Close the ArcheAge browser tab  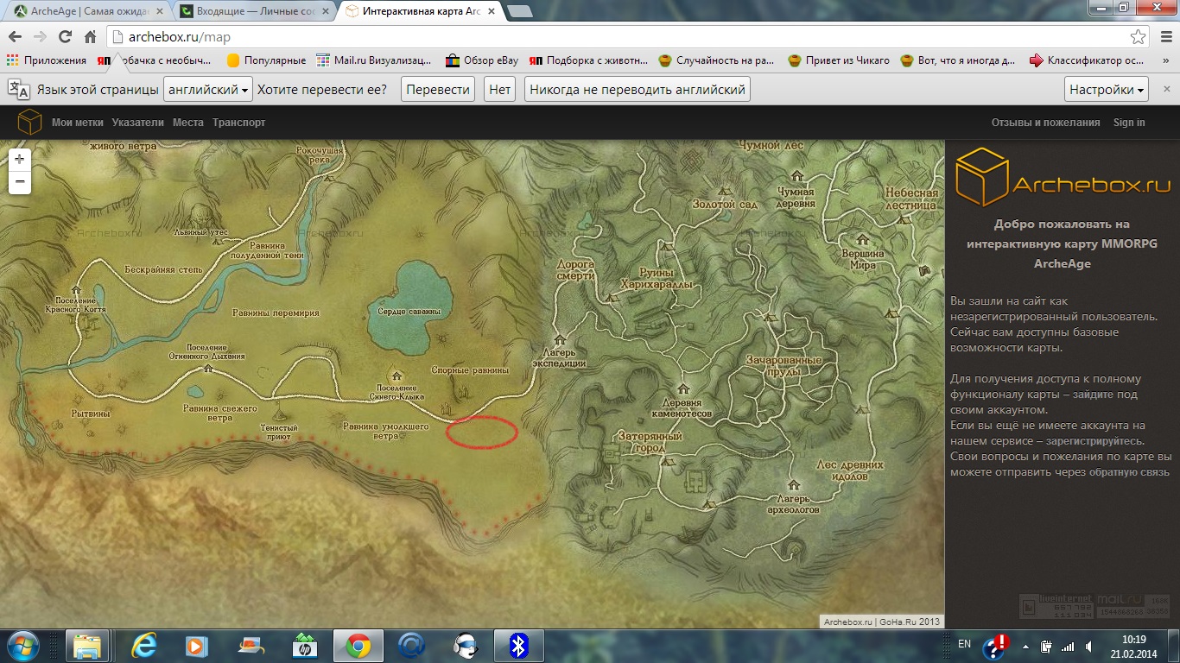point(160,11)
